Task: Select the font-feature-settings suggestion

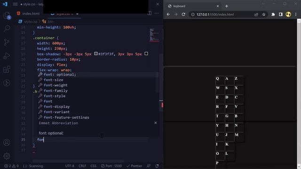Action: tap(98, 117)
